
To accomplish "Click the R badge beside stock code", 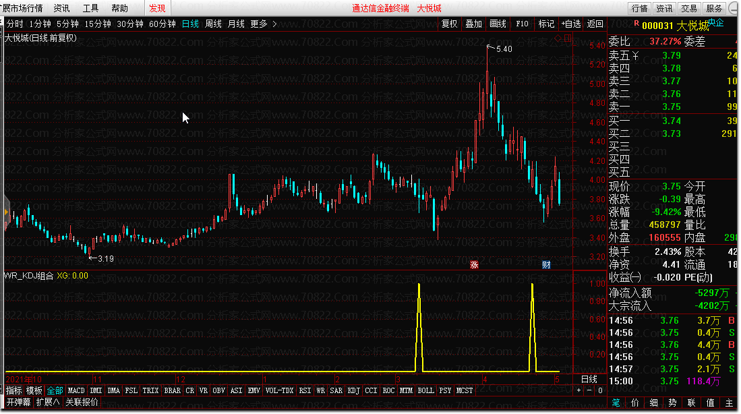I will [636, 23].
